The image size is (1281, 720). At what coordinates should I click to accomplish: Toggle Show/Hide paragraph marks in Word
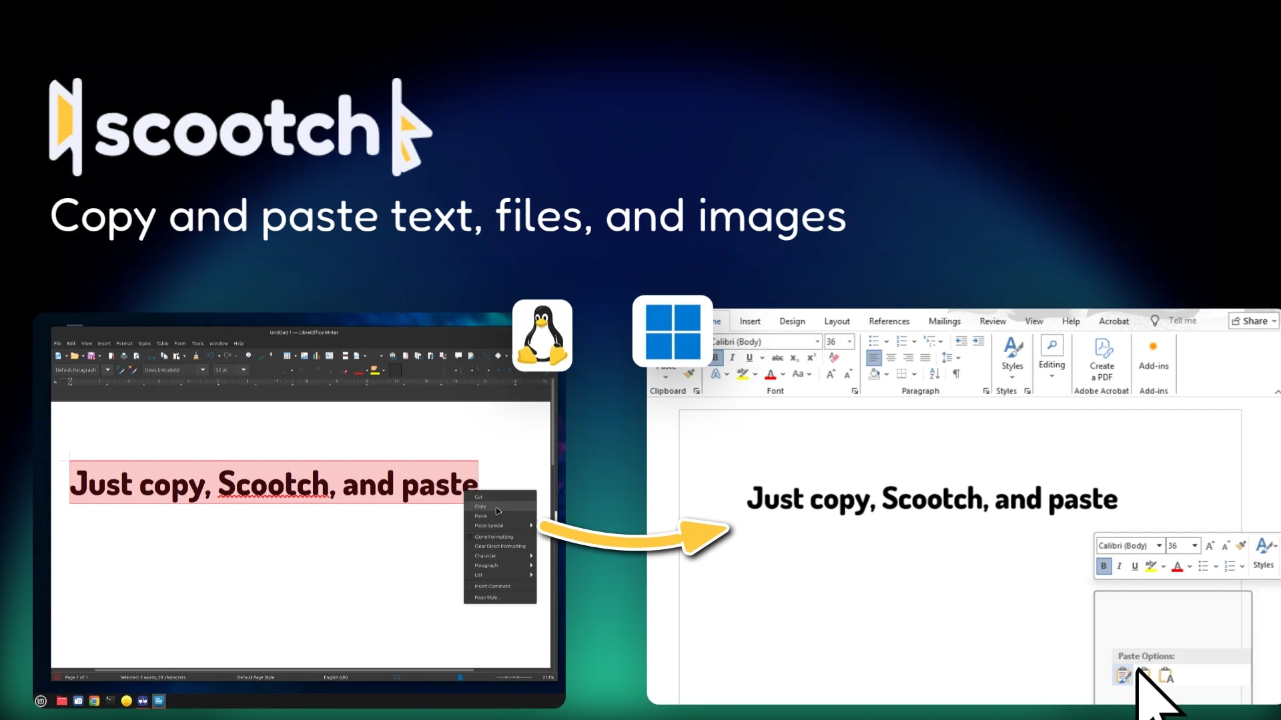pos(956,374)
